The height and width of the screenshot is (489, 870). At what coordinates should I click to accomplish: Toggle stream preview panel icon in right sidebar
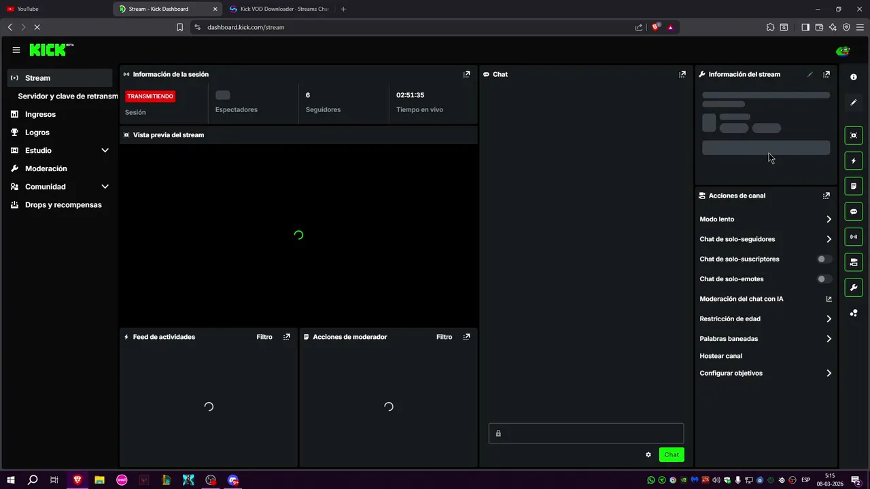854,135
